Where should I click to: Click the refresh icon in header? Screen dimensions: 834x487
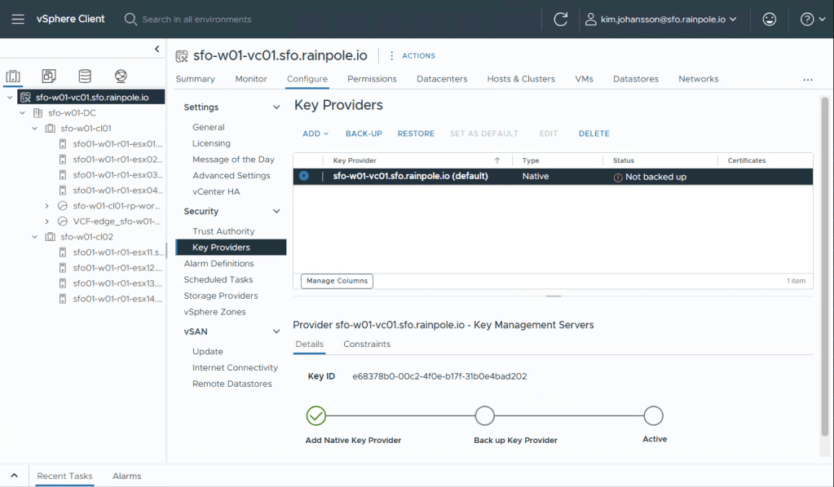pos(560,19)
